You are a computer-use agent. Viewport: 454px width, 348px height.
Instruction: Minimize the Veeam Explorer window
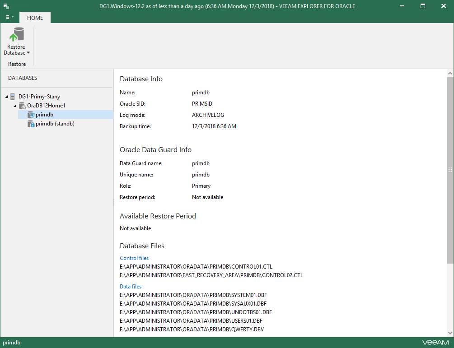click(x=402, y=6)
